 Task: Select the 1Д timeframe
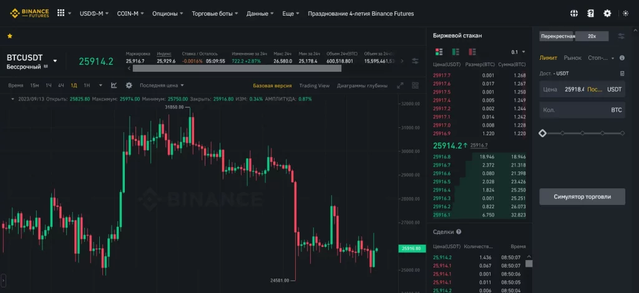74,85
